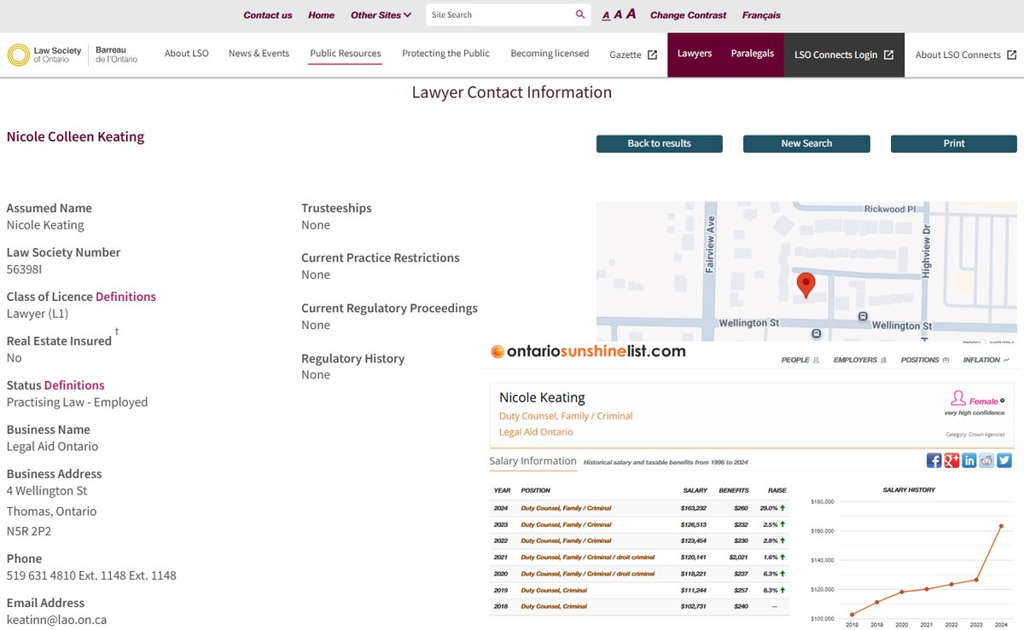This screenshot has width=1024, height=630.
Task: Click the 29.0% raise value
Action: (769, 508)
